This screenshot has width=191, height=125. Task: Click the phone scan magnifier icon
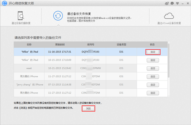click(21, 16)
